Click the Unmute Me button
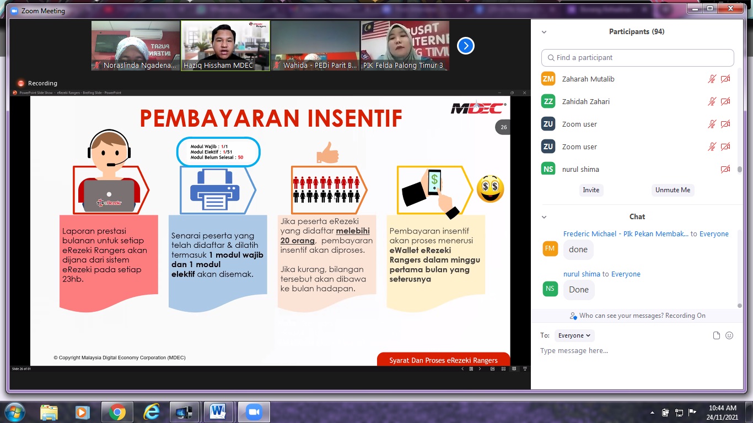753x423 pixels. [673, 190]
